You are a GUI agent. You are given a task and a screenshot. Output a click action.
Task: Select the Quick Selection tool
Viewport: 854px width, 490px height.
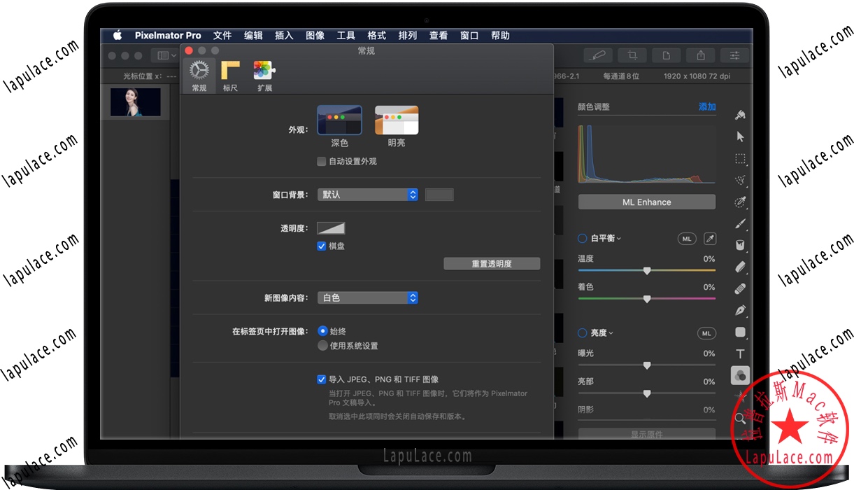(x=740, y=202)
